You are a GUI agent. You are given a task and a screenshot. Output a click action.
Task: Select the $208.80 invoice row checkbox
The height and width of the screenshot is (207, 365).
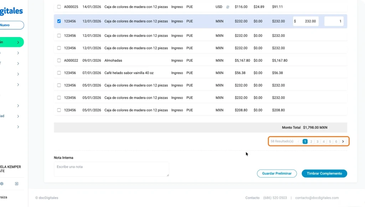coord(59,110)
